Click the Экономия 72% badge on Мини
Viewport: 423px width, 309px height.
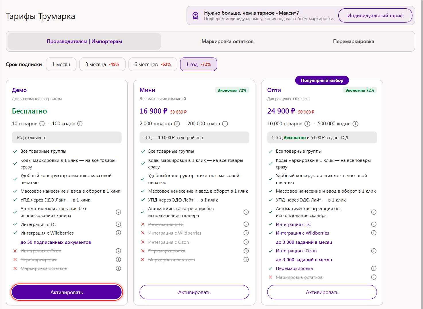tap(232, 90)
